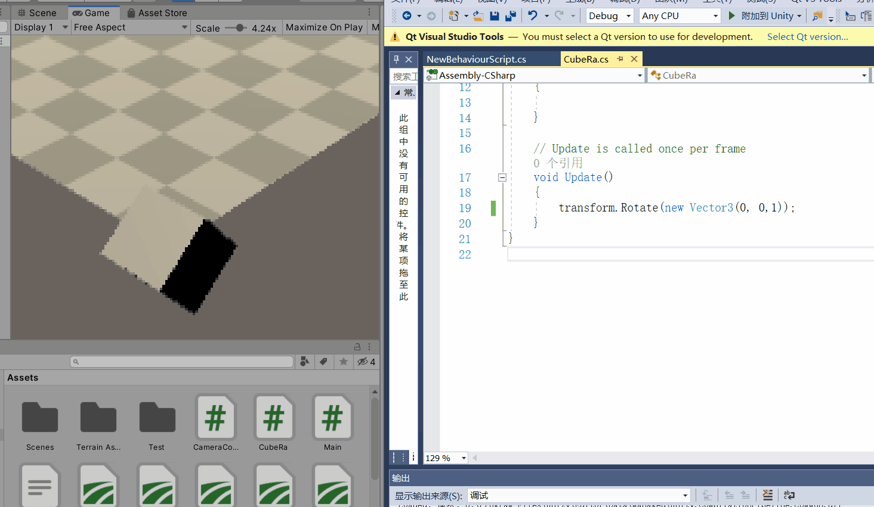Open the Asset Store tab
Screen dimensions: 874x507
pos(157,13)
